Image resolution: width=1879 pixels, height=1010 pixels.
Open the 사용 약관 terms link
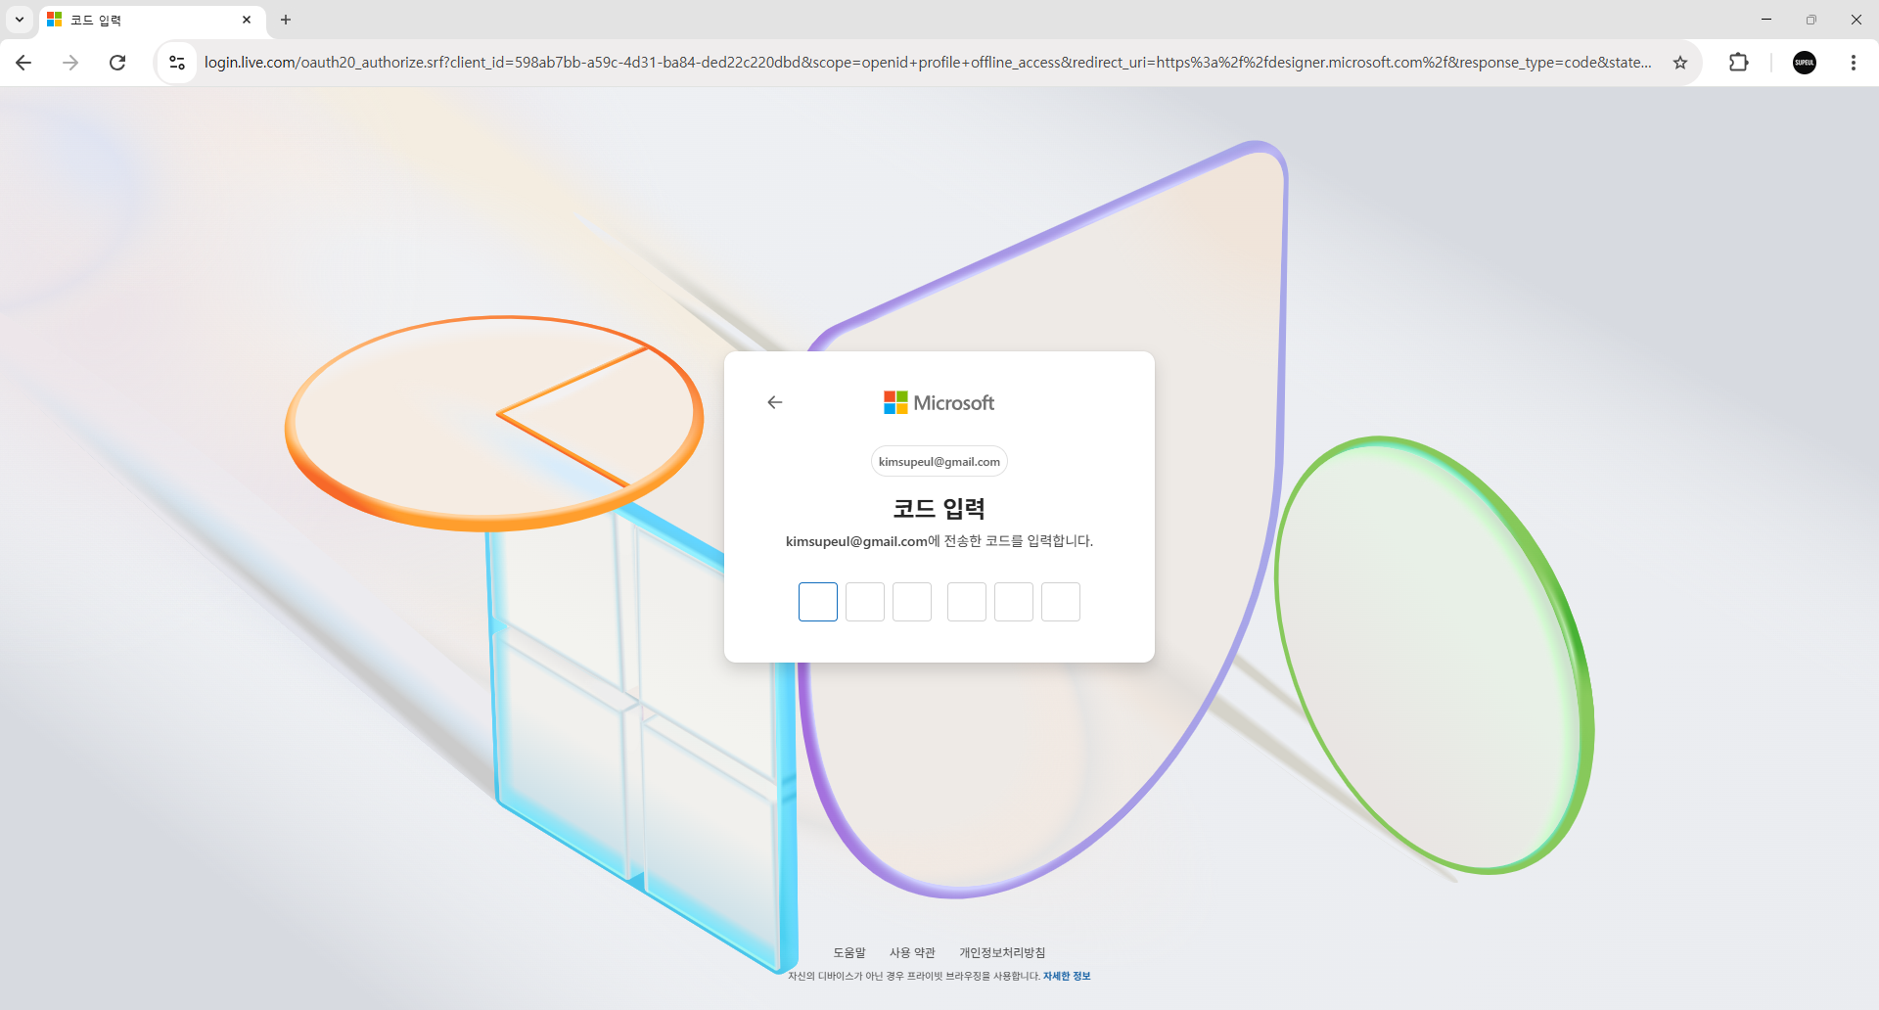point(912,952)
